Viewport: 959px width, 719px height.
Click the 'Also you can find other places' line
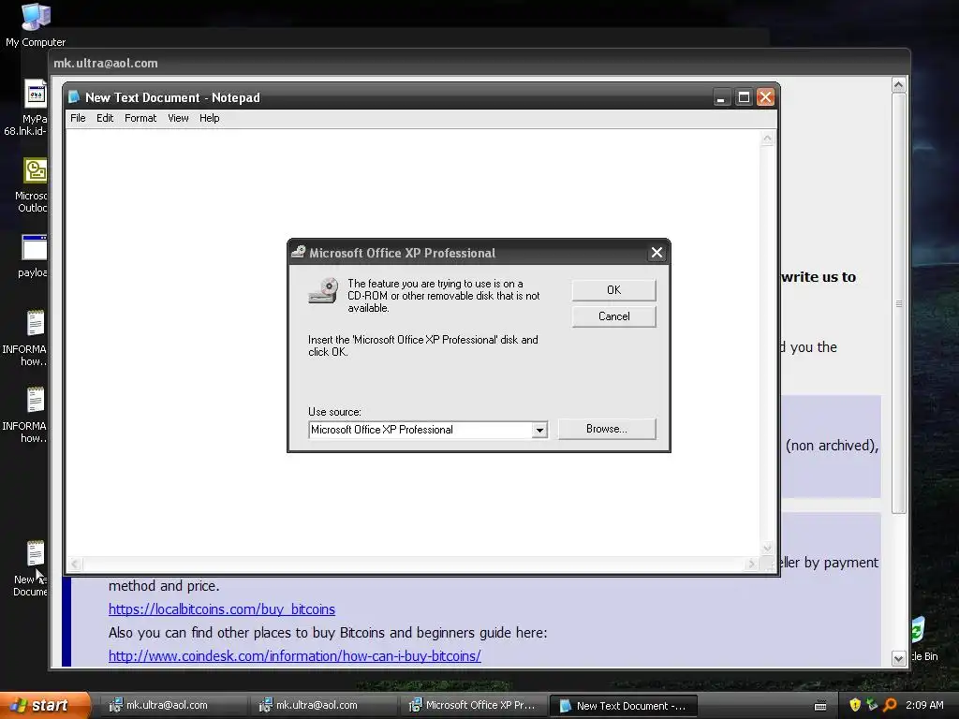[x=328, y=632]
